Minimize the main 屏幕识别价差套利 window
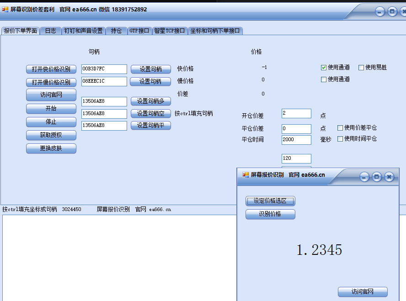The height and width of the screenshot is (301, 406). tap(380, 12)
